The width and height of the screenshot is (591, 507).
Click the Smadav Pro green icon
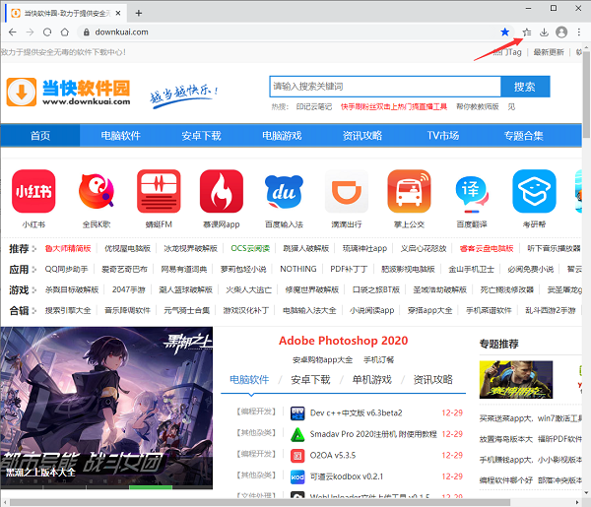click(x=297, y=434)
